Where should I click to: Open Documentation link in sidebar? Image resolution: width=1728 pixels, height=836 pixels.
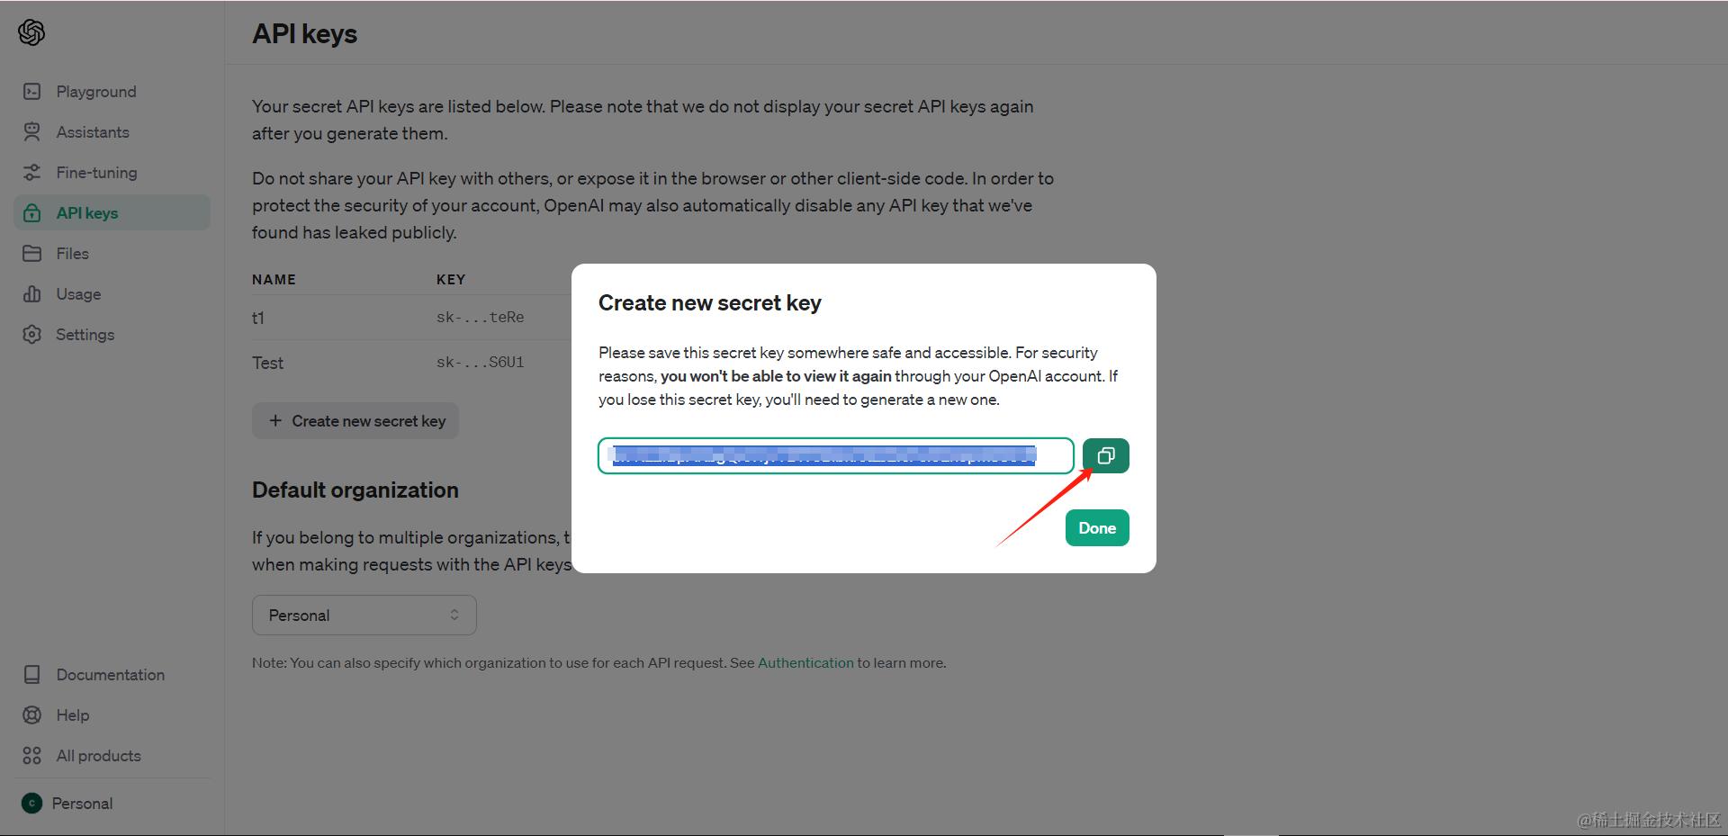[112, 675]
